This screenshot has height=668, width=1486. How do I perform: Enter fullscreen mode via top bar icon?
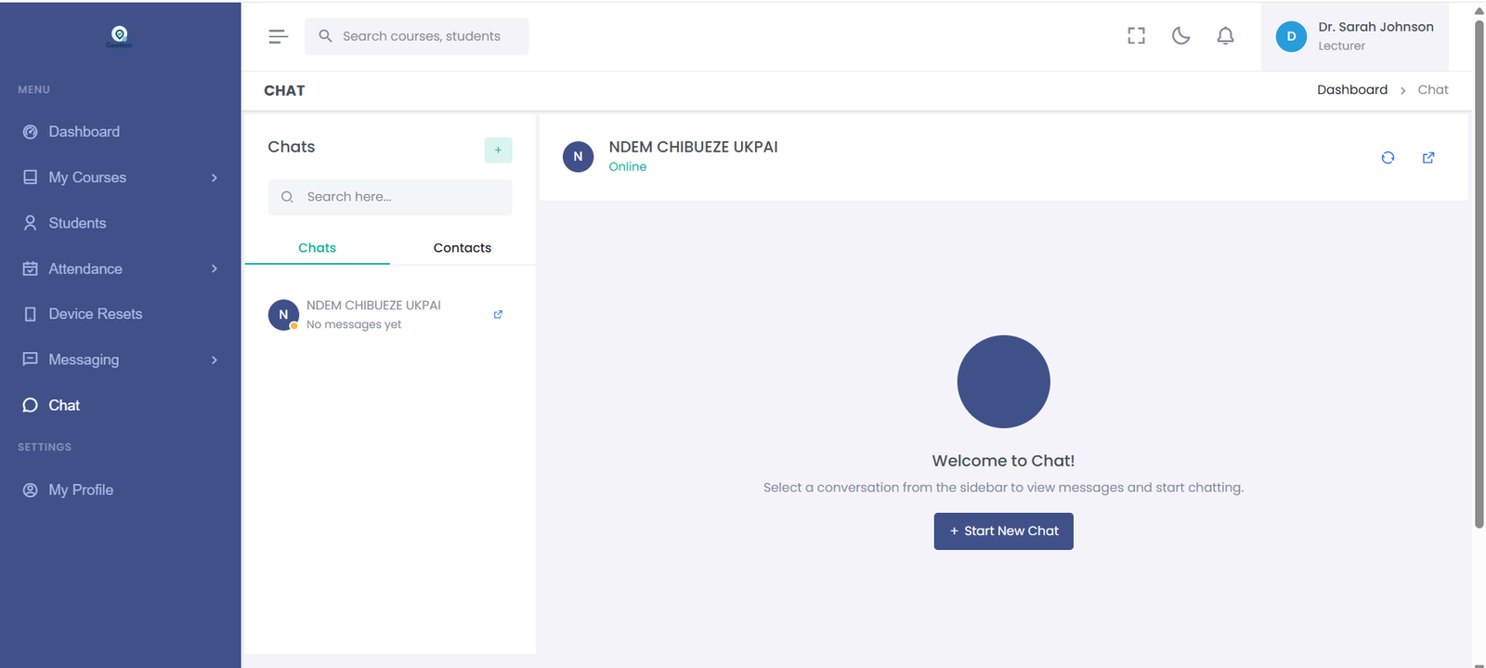(x=1136, y=36)
